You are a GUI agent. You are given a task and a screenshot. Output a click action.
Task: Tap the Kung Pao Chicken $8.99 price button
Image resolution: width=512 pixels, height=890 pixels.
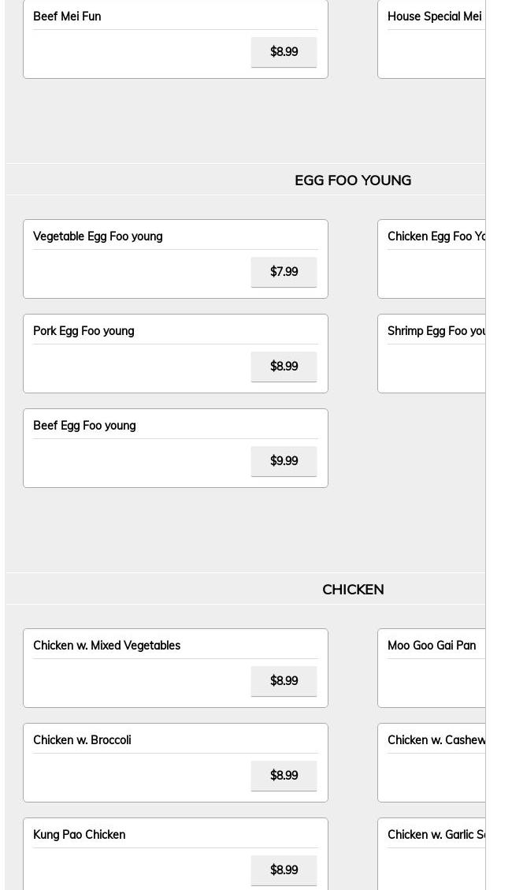(x=284, y=870)
